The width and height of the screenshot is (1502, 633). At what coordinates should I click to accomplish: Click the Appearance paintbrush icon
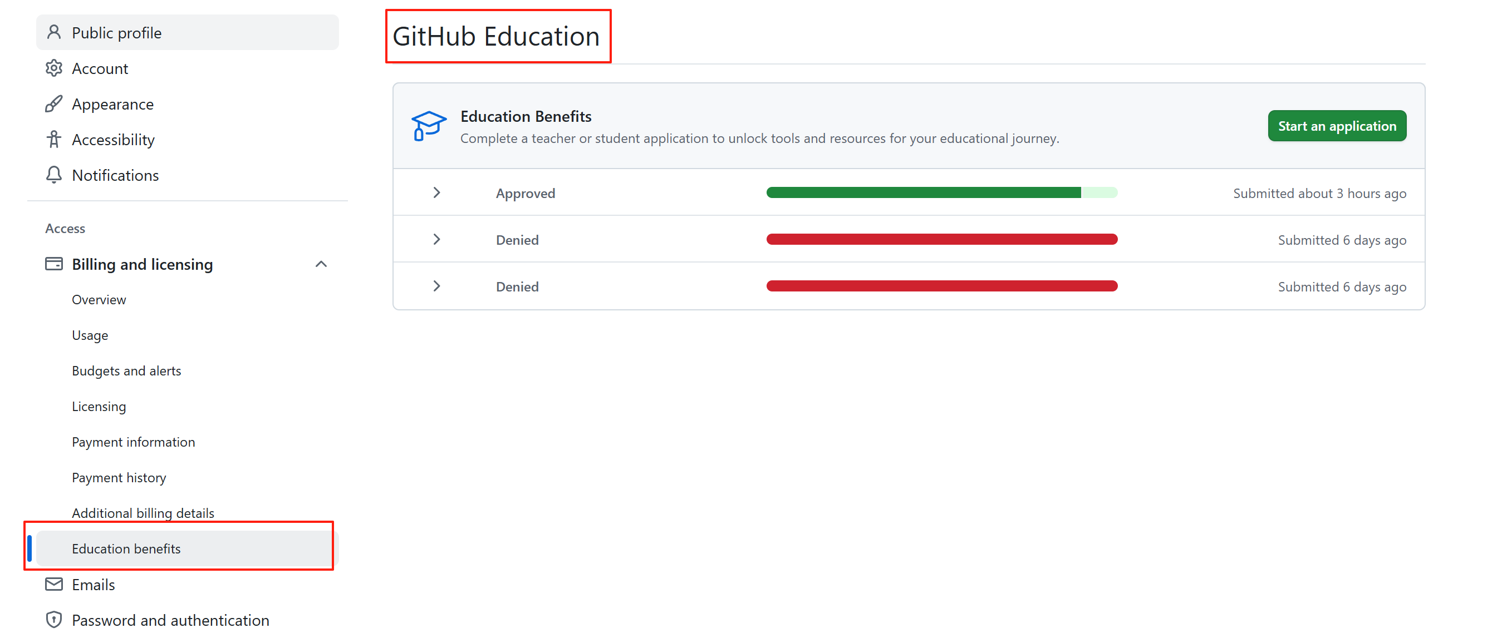click(53, 103)
